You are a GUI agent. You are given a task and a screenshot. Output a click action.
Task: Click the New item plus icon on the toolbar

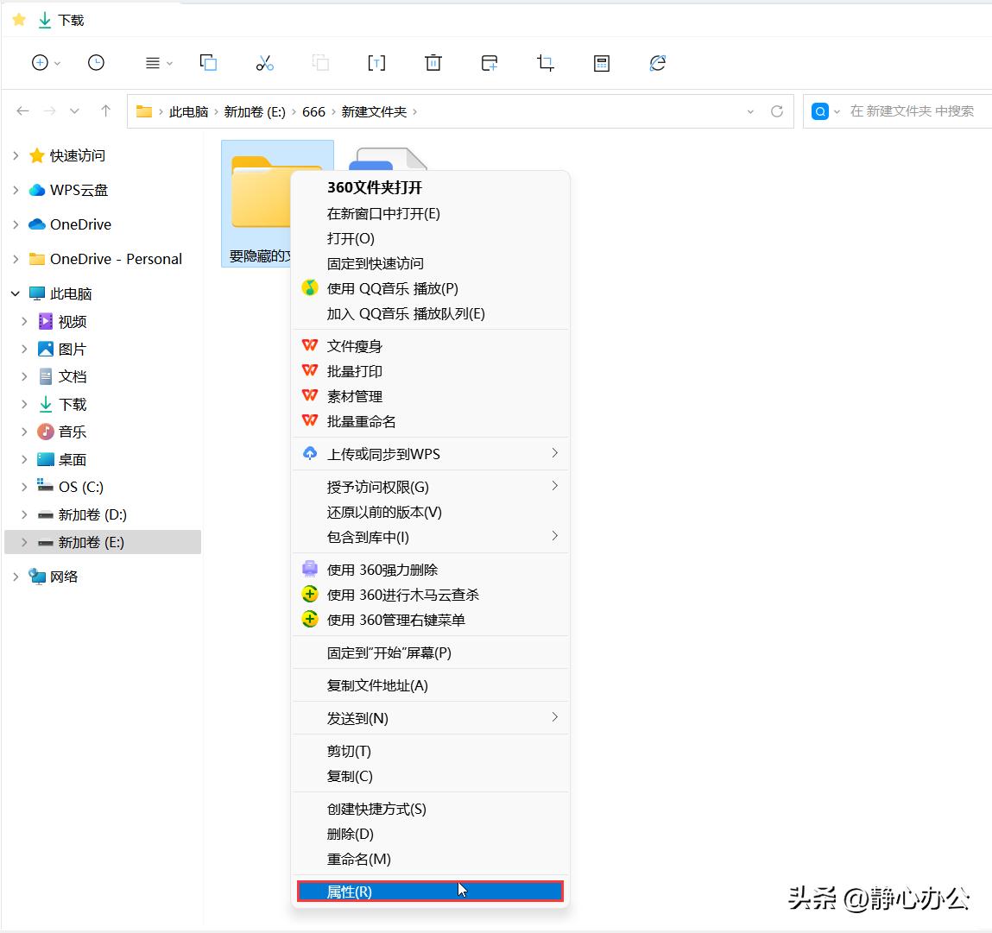click(x=39, y=62)
